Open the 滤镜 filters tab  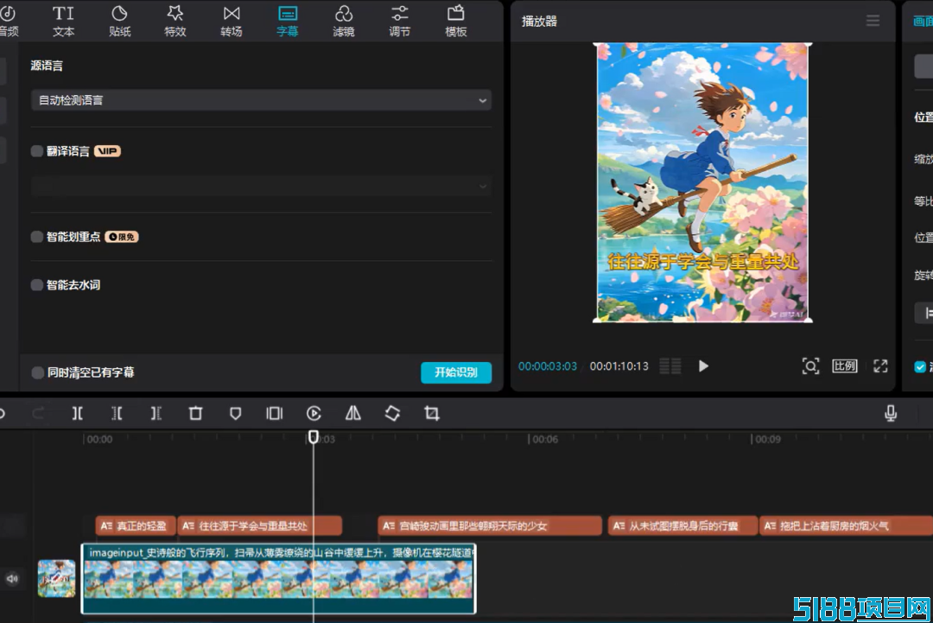343,22
